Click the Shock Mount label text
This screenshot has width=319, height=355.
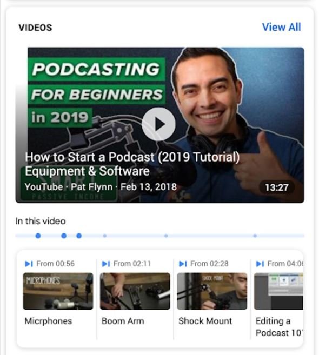pos(205,321)
